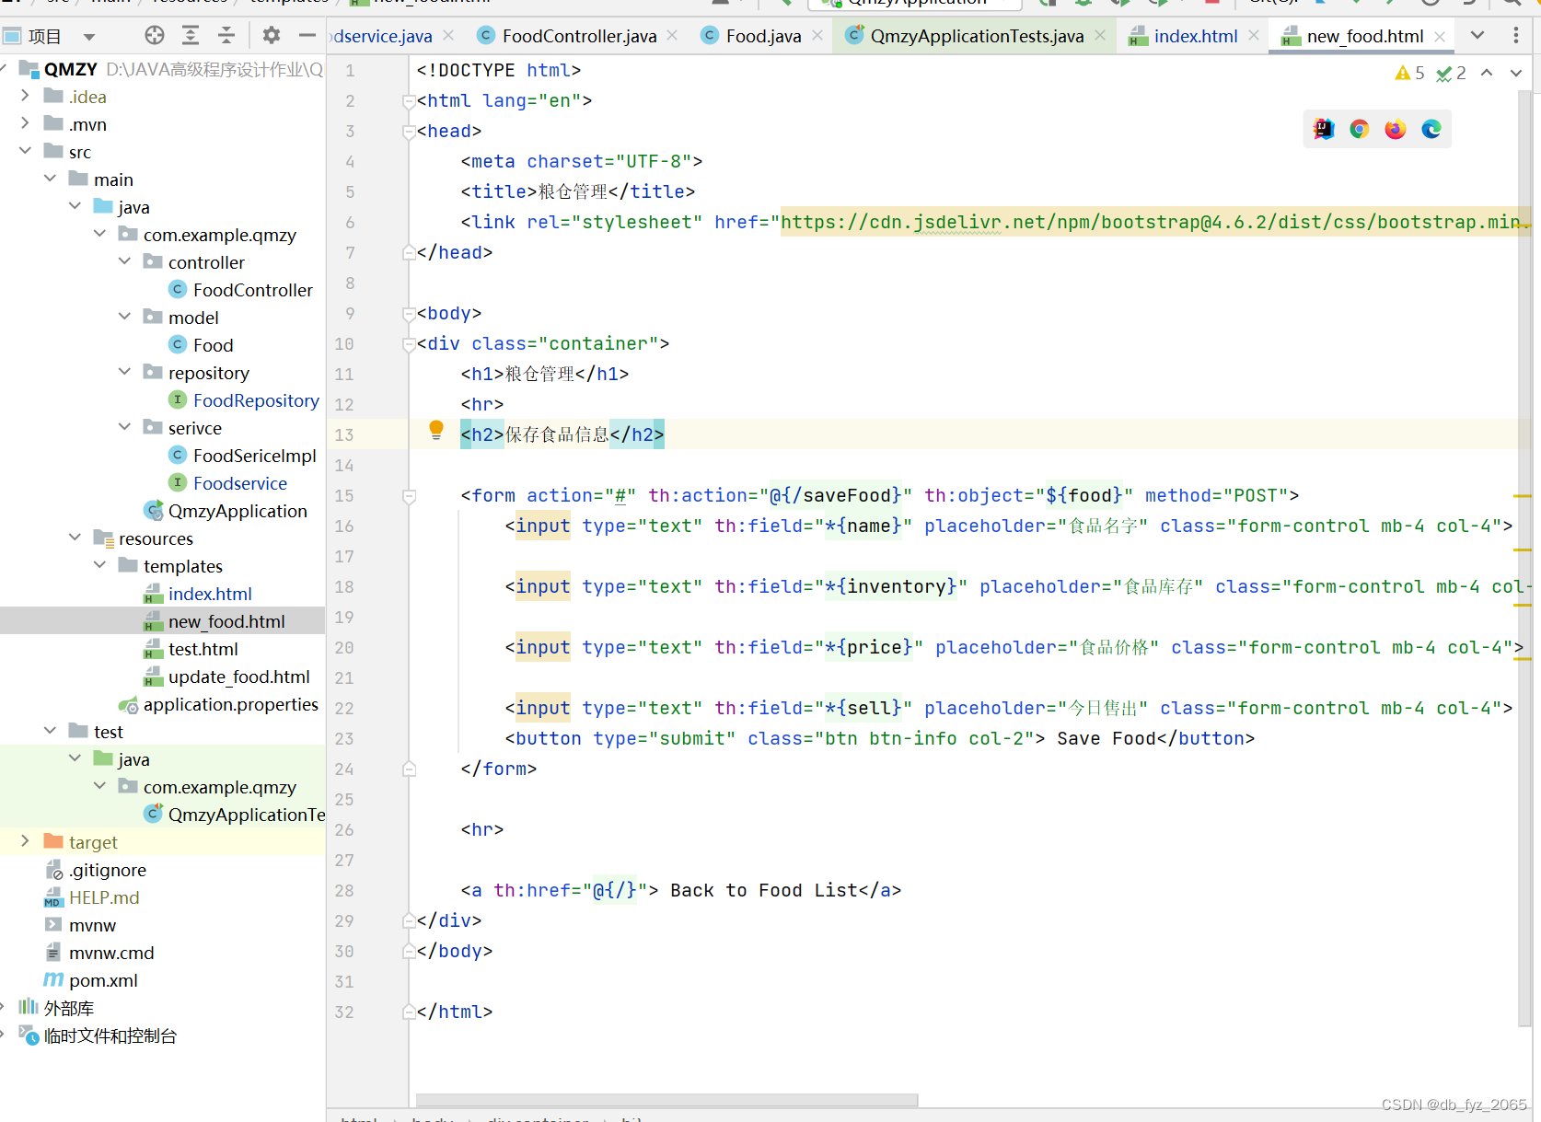Close the new_food.html tab
The height and width of the screenshot is (1122, 1541).
pos(1440,36)
